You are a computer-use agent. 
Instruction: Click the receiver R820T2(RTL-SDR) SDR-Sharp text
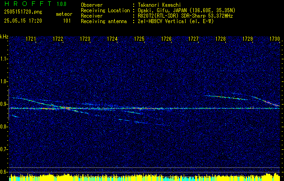tap(185, 16)
